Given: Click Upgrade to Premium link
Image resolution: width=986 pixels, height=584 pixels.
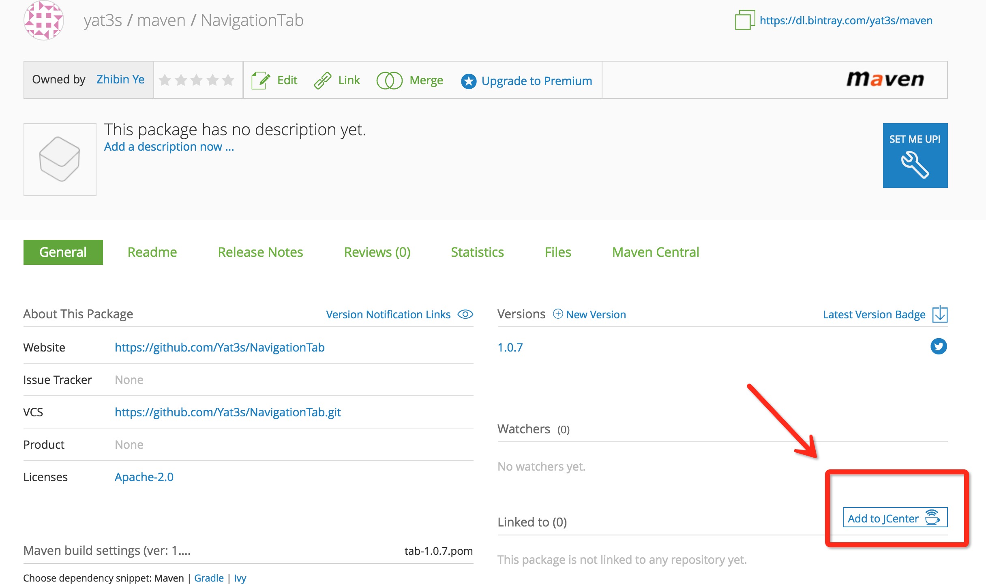Looking at the screenshot, I should tap(537, 81).
